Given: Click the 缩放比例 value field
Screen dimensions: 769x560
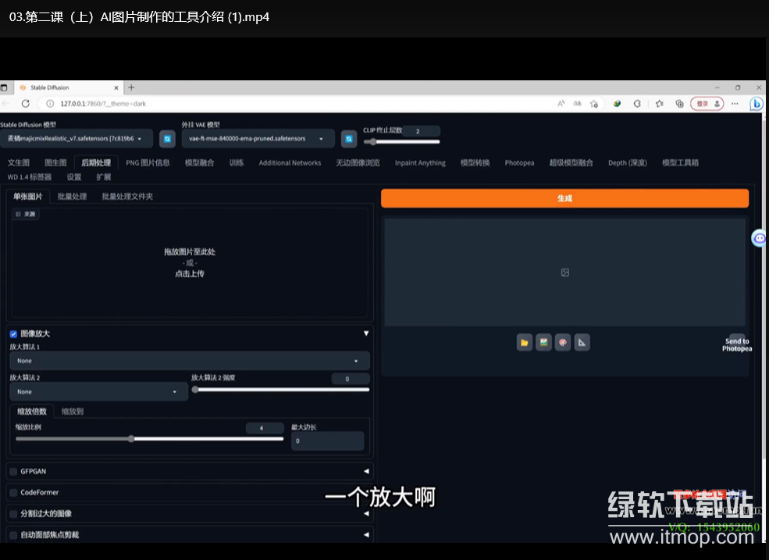Looking at the screenshot, I should (265, 428).
